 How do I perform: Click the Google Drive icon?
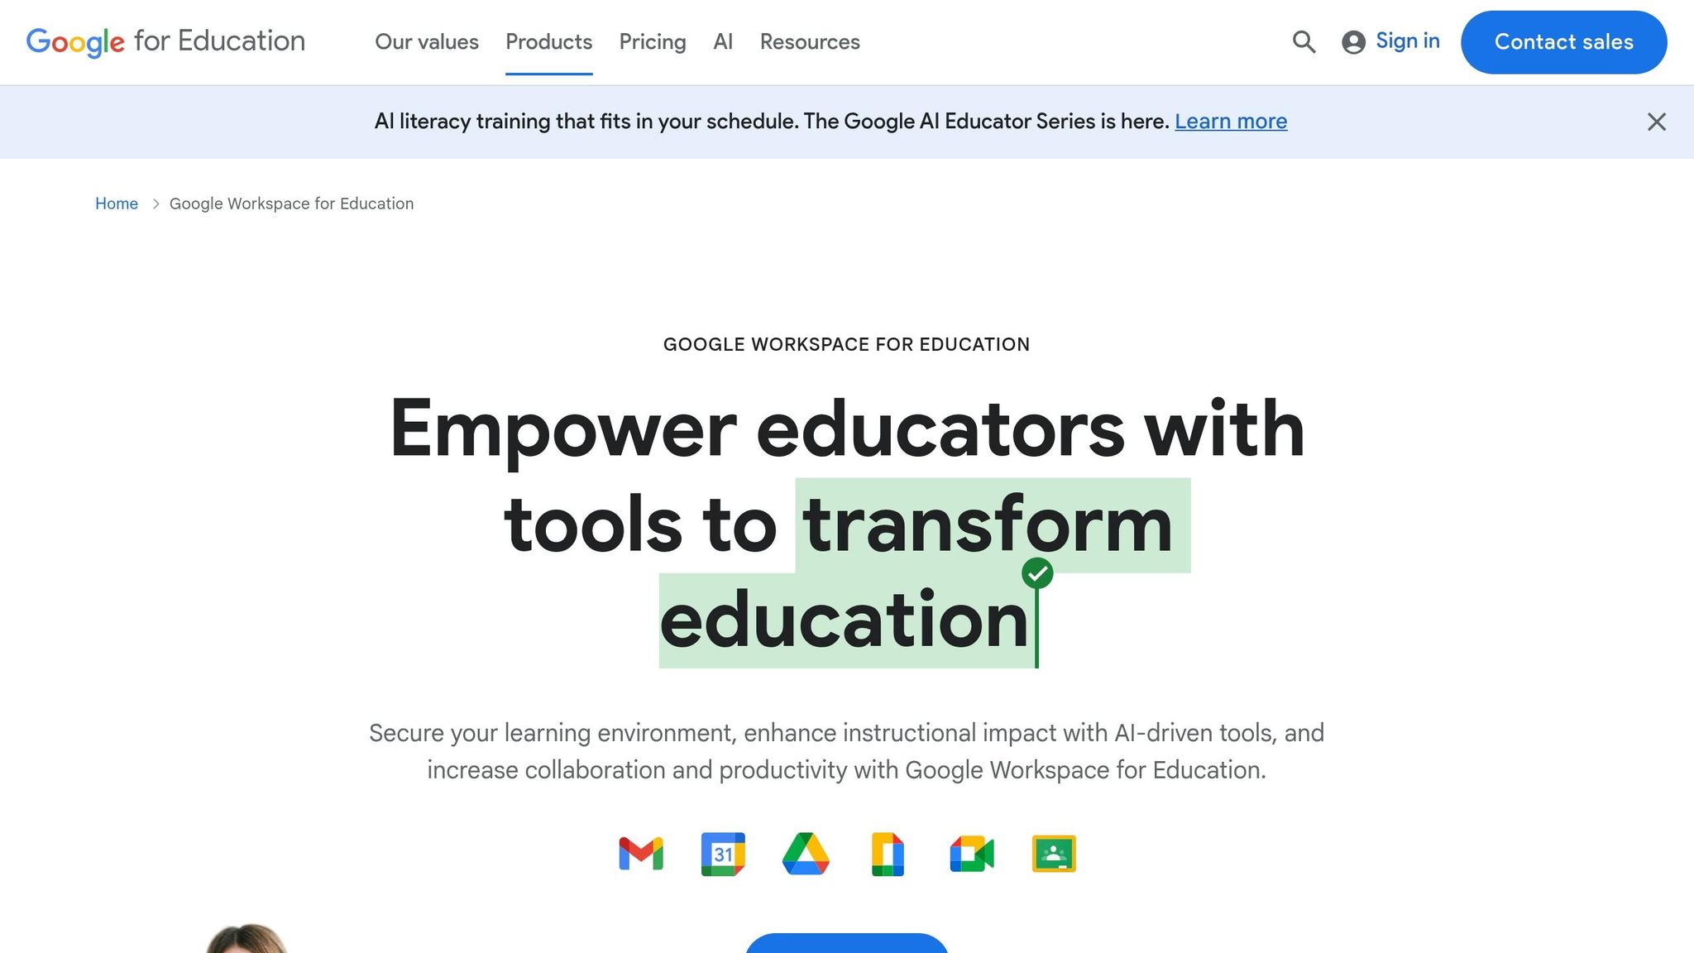coord(806,854)
